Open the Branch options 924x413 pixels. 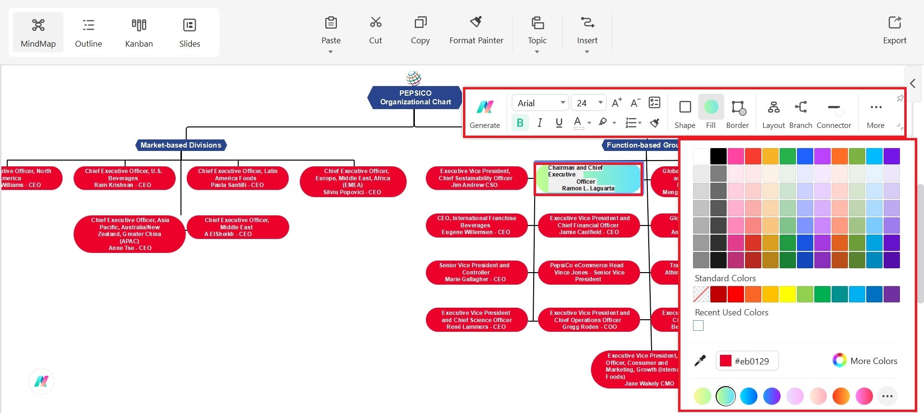click(x=801, y=113)
